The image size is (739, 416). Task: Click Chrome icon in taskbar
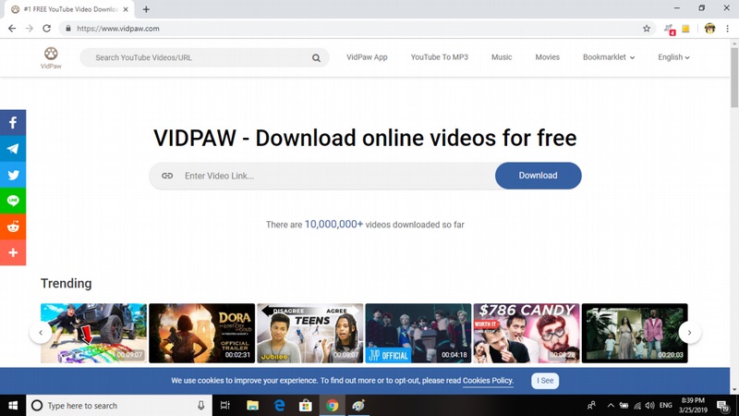[332, 405]
